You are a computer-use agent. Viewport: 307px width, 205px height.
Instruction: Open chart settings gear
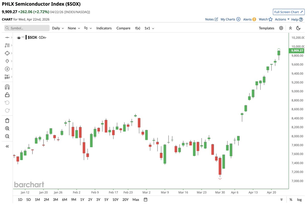(x=281, y=28)
